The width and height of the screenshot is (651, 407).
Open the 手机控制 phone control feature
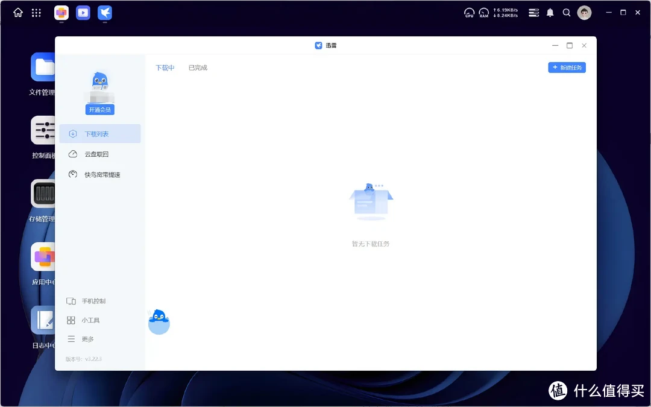[93, 301]
